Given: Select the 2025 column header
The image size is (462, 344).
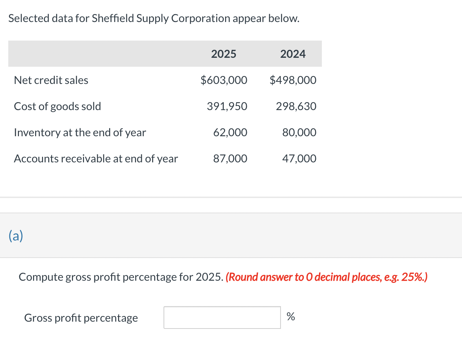Looking at the screenshot, I should coord(223,54).
